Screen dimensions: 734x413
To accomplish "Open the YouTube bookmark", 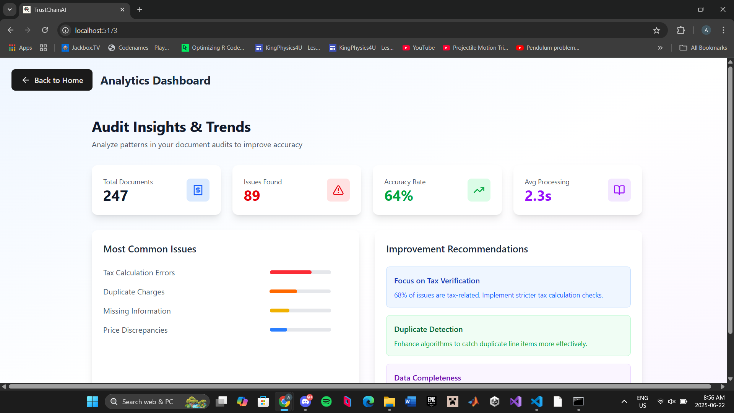I will pyautogui.click(x=419, y=48).
